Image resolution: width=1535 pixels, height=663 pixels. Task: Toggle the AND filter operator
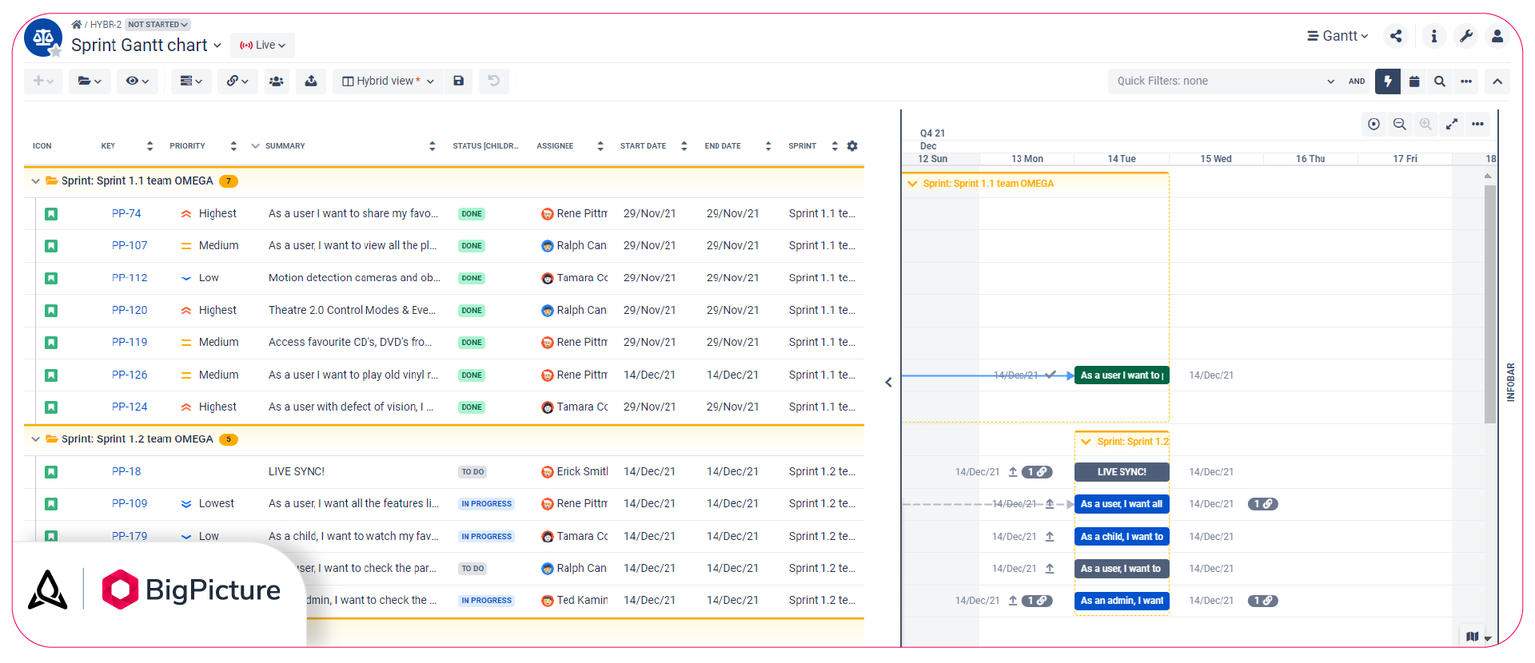[x=1357, y=81]
